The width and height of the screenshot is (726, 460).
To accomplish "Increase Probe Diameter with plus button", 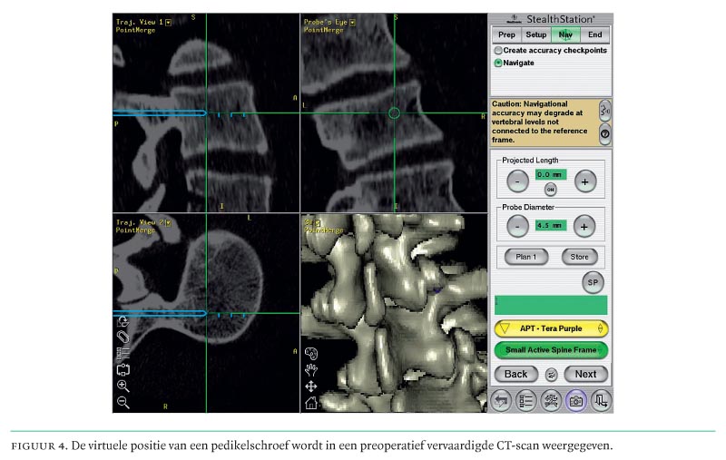I will pyautogui.click(x=585, y=226).
